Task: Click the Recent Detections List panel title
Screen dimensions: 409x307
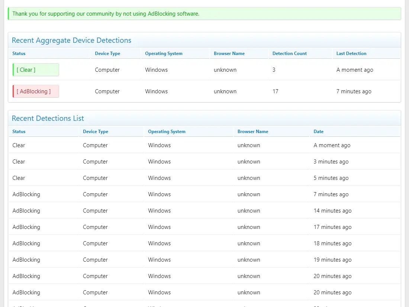Action: (48, 119)
